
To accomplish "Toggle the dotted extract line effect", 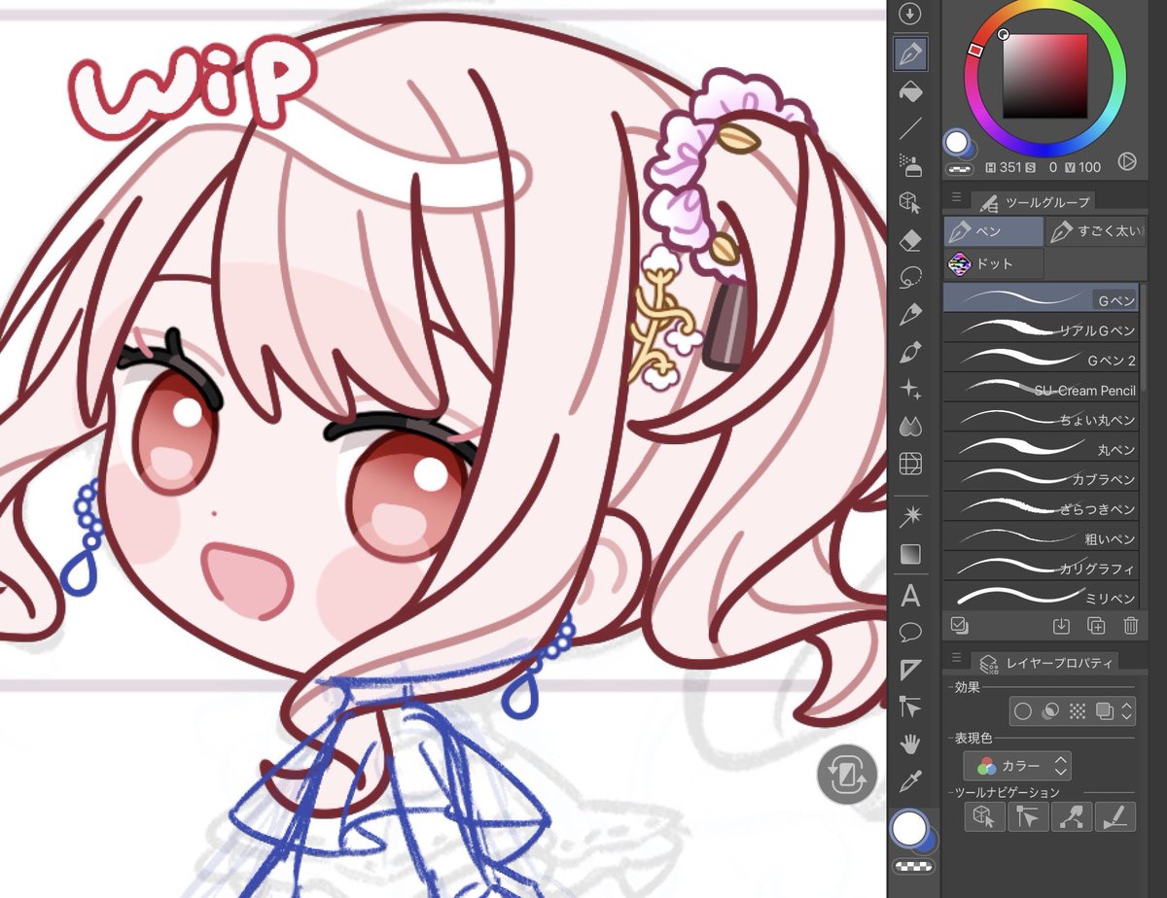I will 1077,711.
